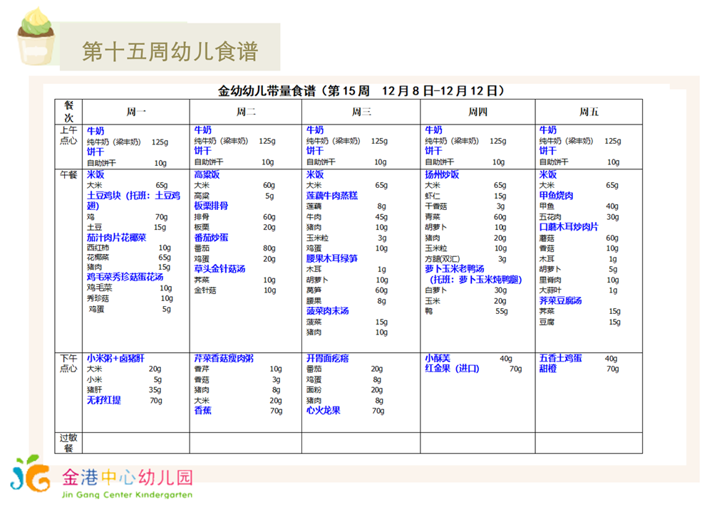712x506 pixels.
Task: Click 芹菜香菇瘦肉粥 snack name
Action: pyautogui.click(x=224, y=358)
